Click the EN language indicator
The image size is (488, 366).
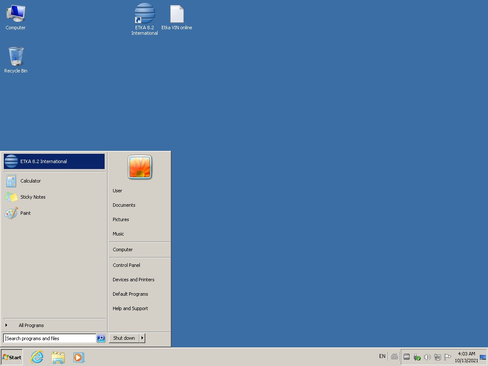[382, 356]
